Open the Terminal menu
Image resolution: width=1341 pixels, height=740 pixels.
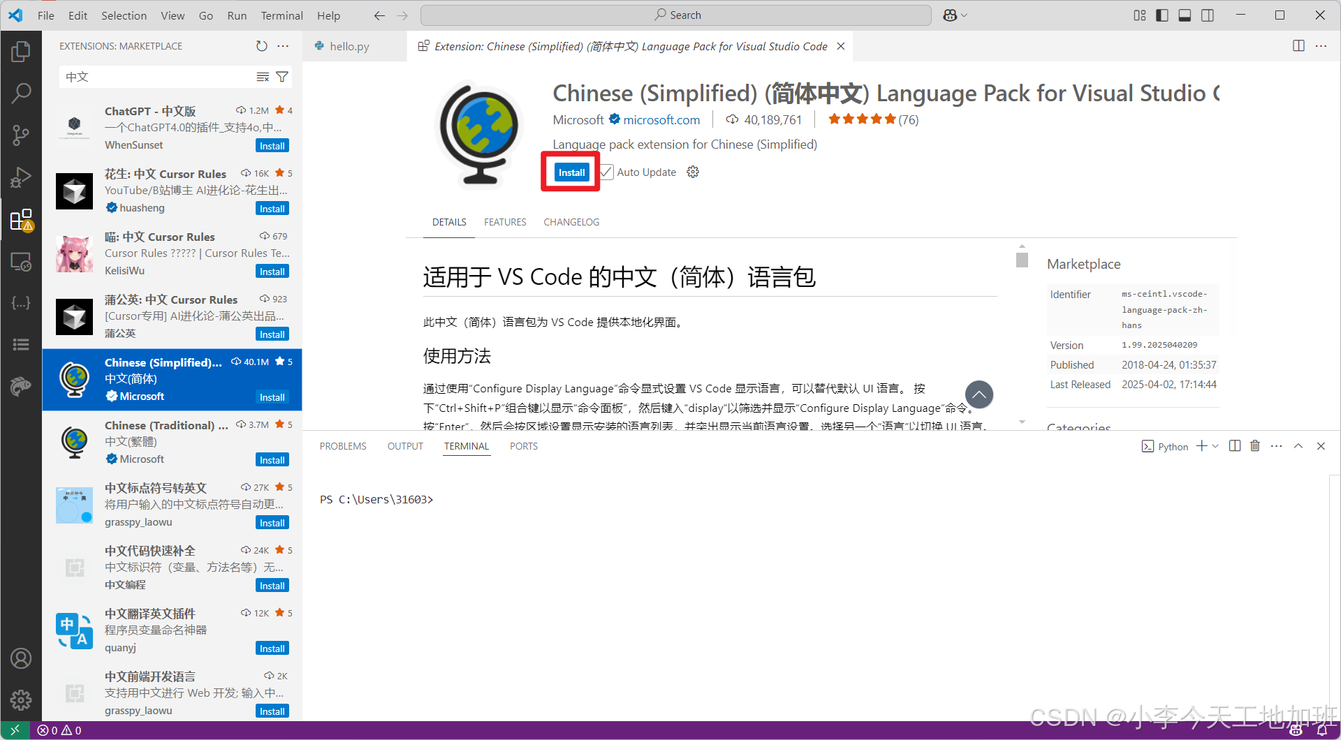point(281,15)
